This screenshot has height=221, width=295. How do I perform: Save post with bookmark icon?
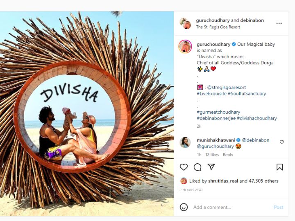pos(279,167)
